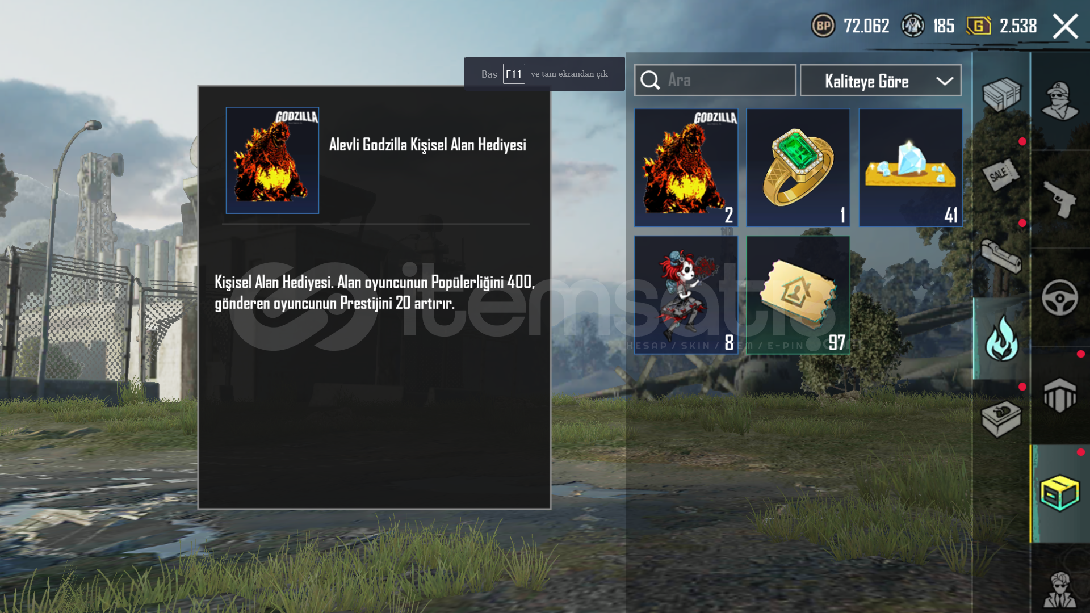The image size is (1090, 613).
Task: Select the golden home ticket item
Action: (x=798, y=295)
